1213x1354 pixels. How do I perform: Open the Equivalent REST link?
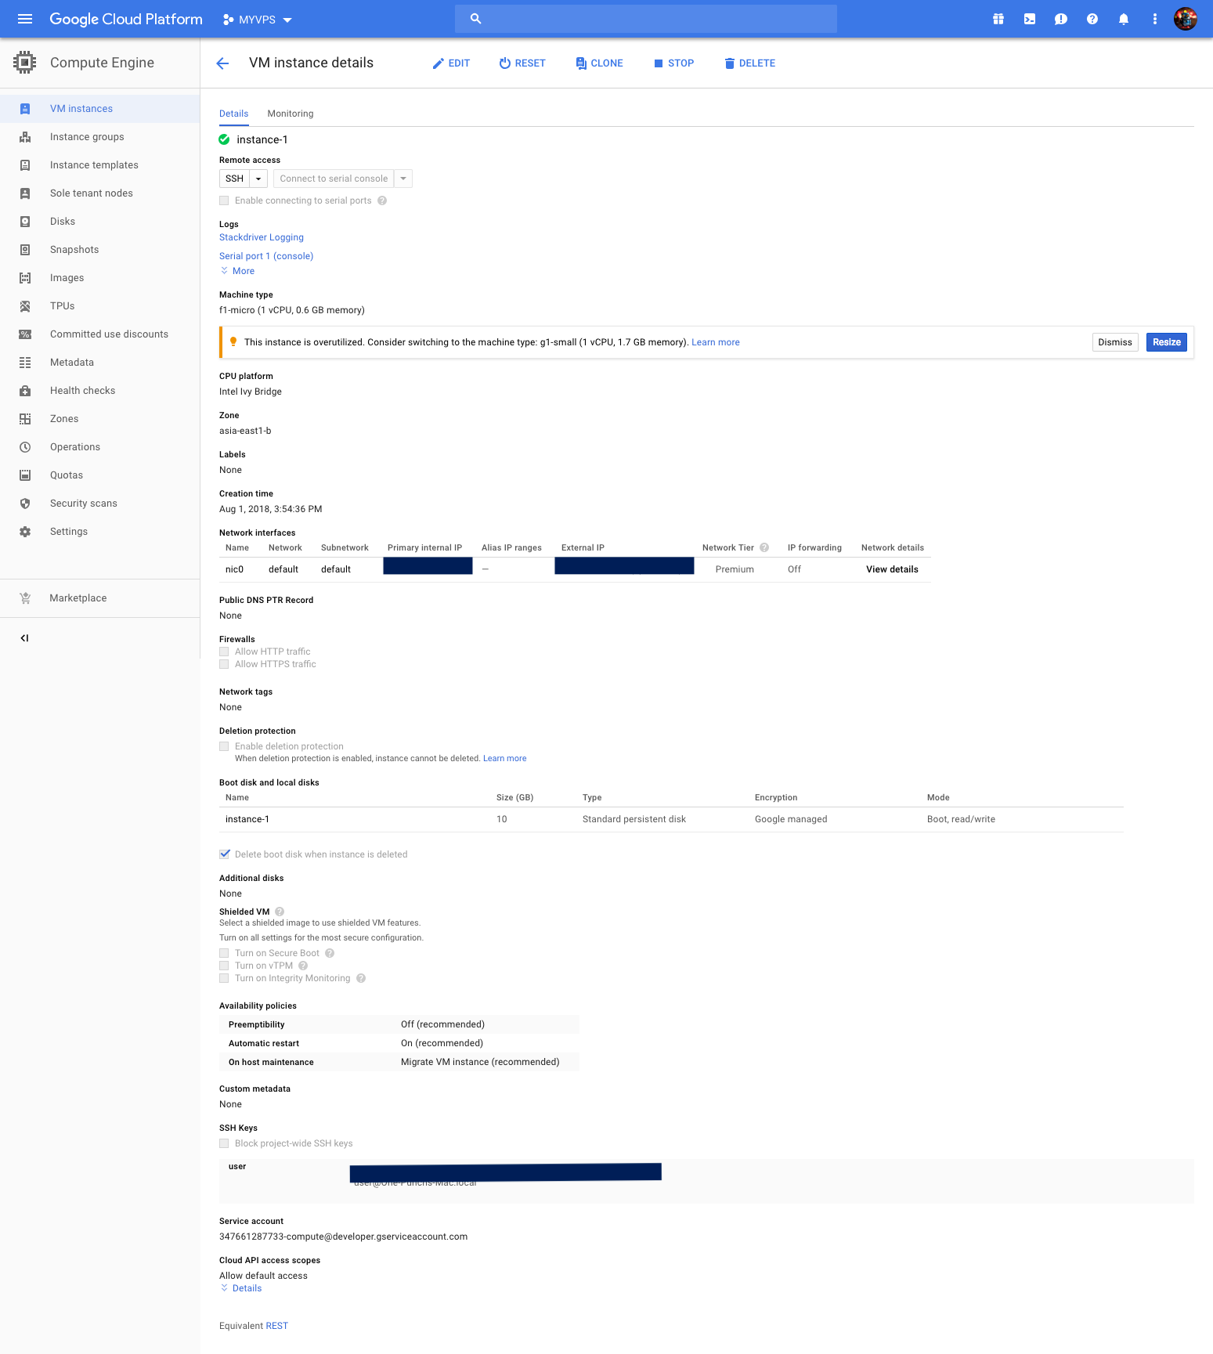pyautogui.click(x=277, y=1326)
